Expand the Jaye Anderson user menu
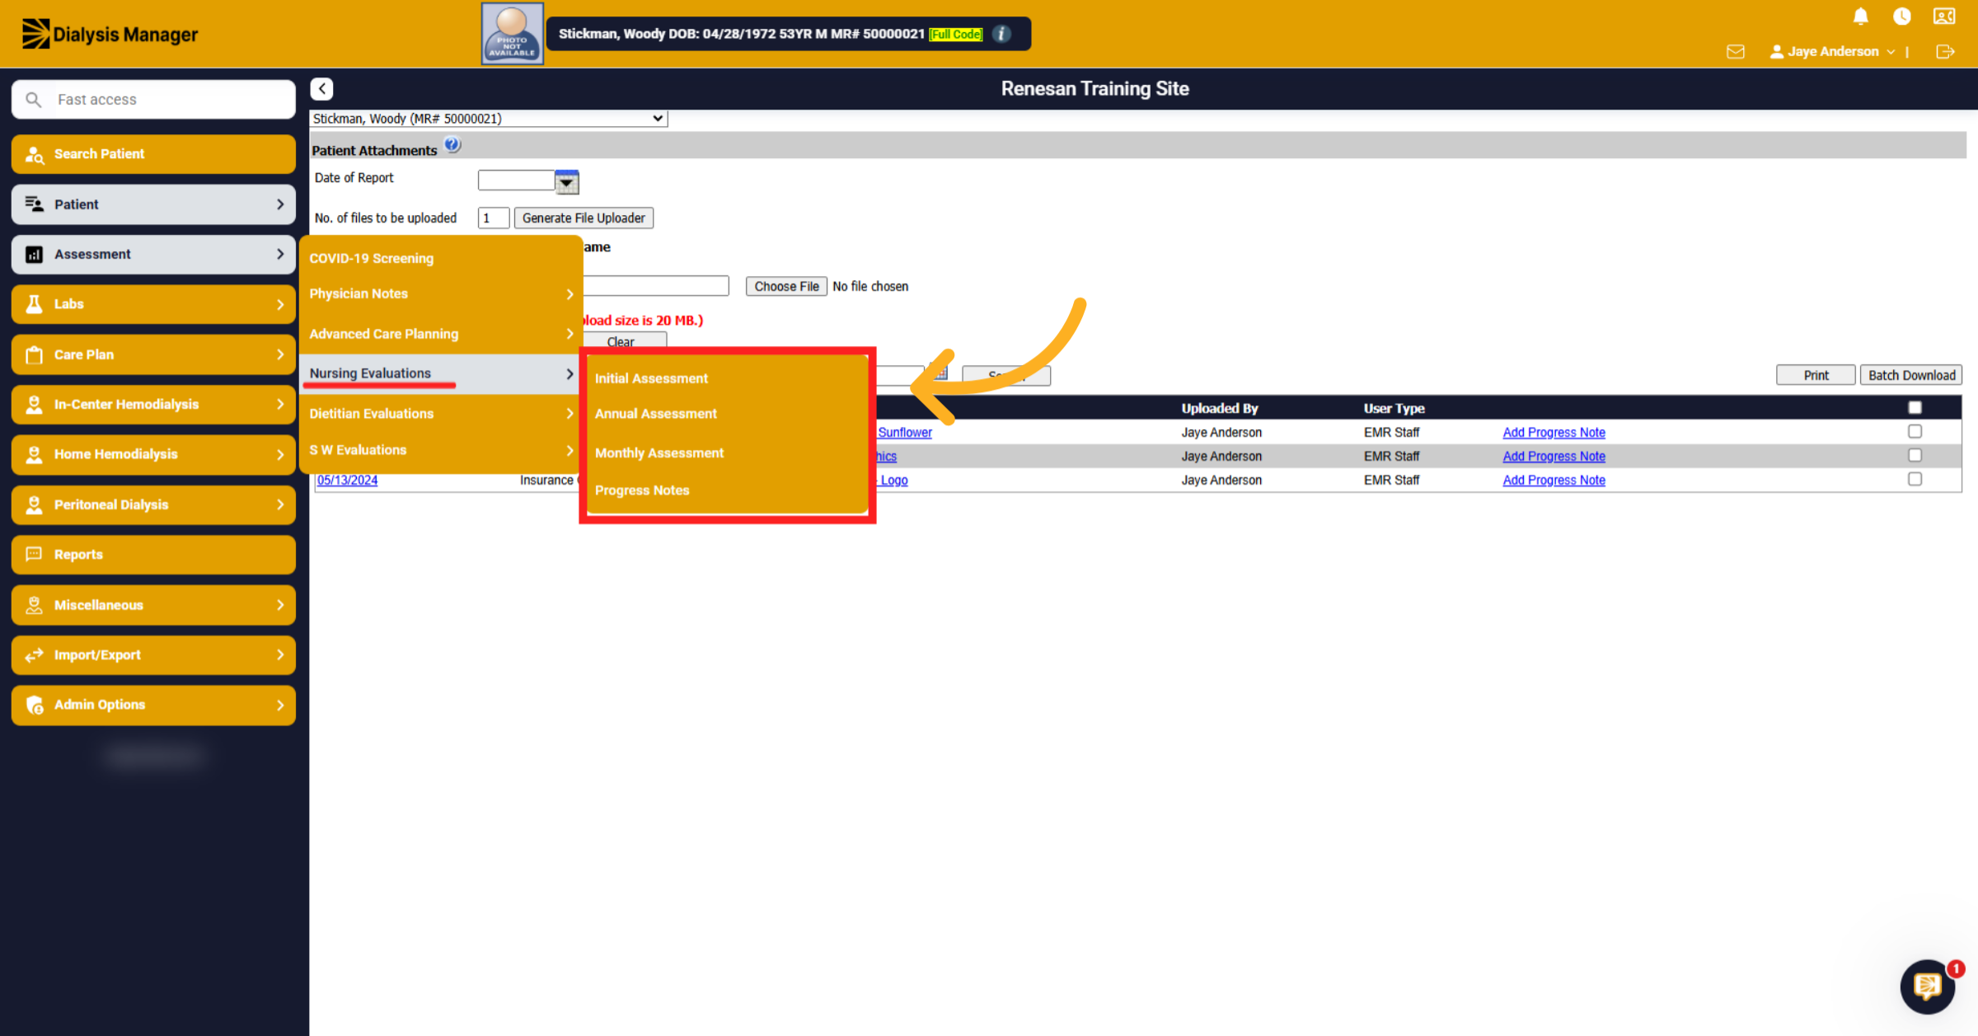The width and height of the screenshot is (1978, 1036). pyautogui.click(x=1832, y=52)
